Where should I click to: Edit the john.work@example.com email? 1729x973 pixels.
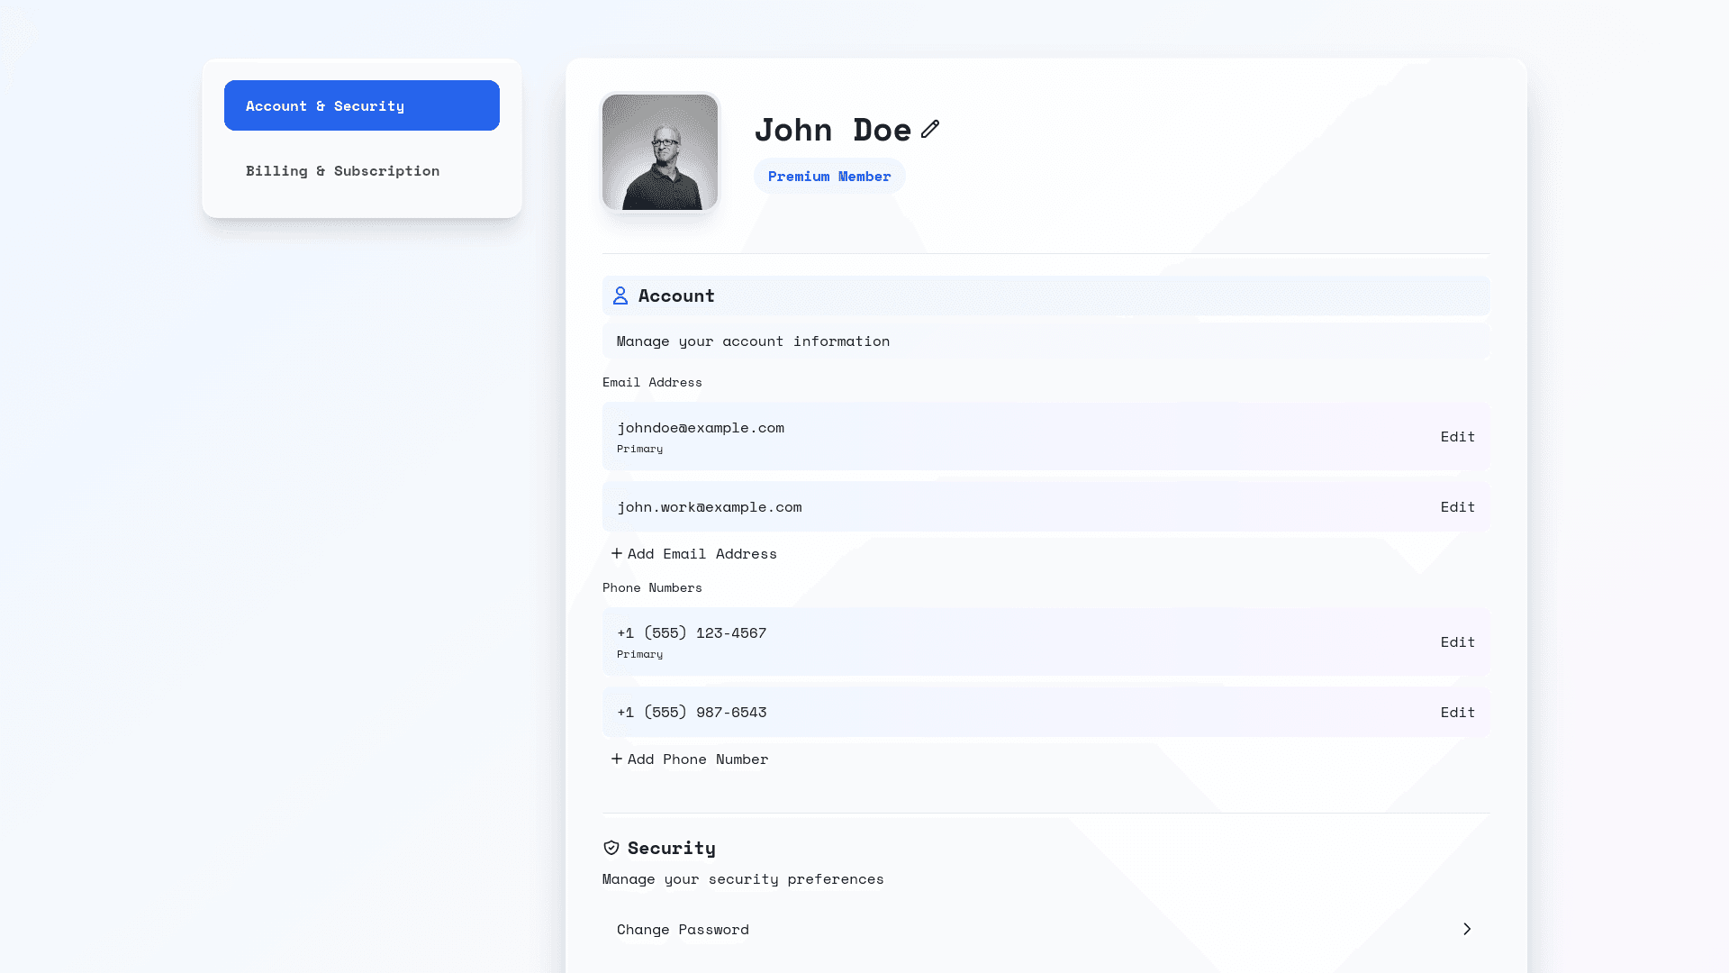(x=1457, y=506)
